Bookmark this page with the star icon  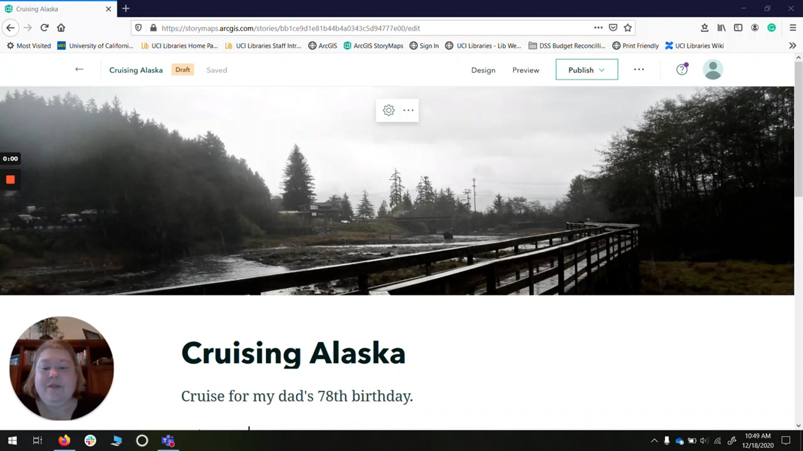pyautogui.click(x=628, y=28)
